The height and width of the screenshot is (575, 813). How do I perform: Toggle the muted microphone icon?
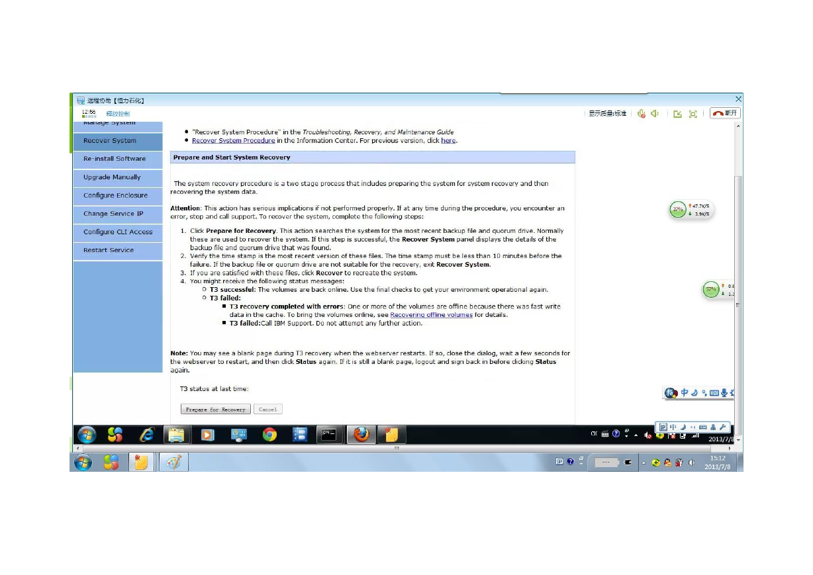(641, 114)
